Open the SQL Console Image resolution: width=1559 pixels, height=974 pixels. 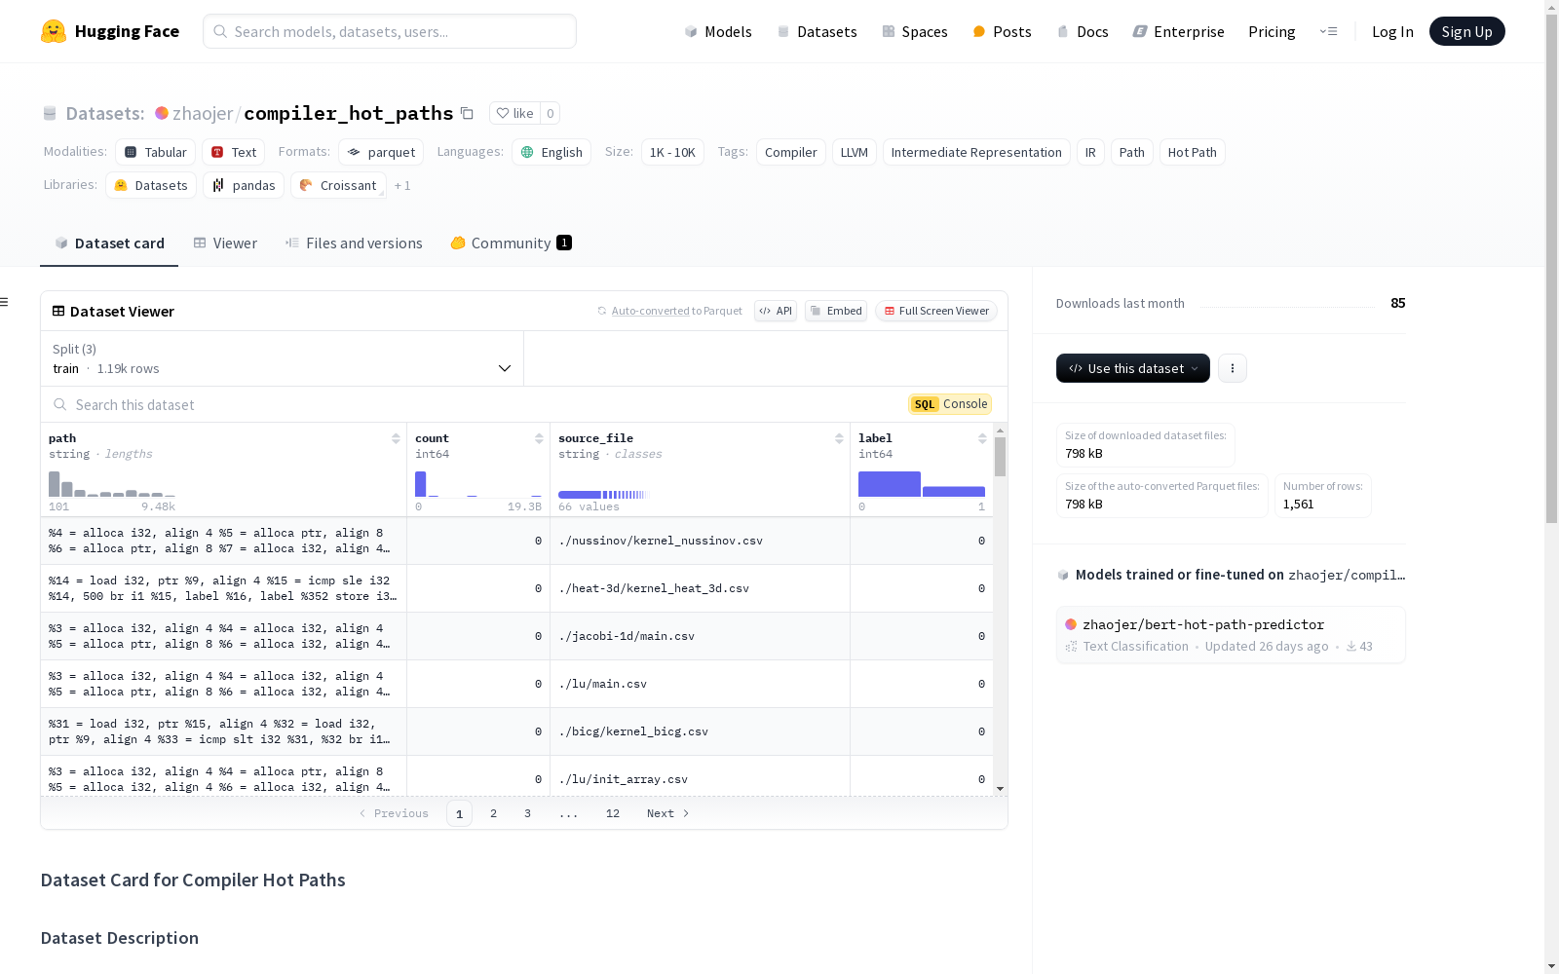pos(950,404)
